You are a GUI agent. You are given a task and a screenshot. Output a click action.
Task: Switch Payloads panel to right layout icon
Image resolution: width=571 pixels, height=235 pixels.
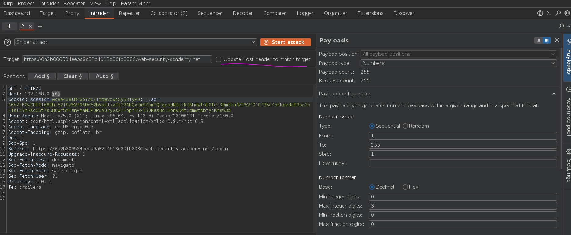pos(547,40)
